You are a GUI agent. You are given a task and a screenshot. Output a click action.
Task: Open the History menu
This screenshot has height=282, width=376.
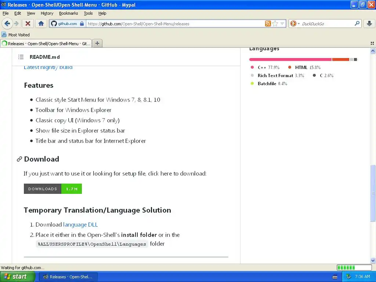pyautogui.click(x=47, y=13)
